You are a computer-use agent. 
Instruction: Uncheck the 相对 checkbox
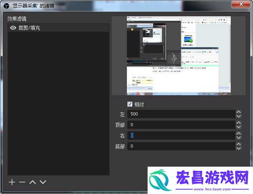pyautogui.click(x=130, y=104)
